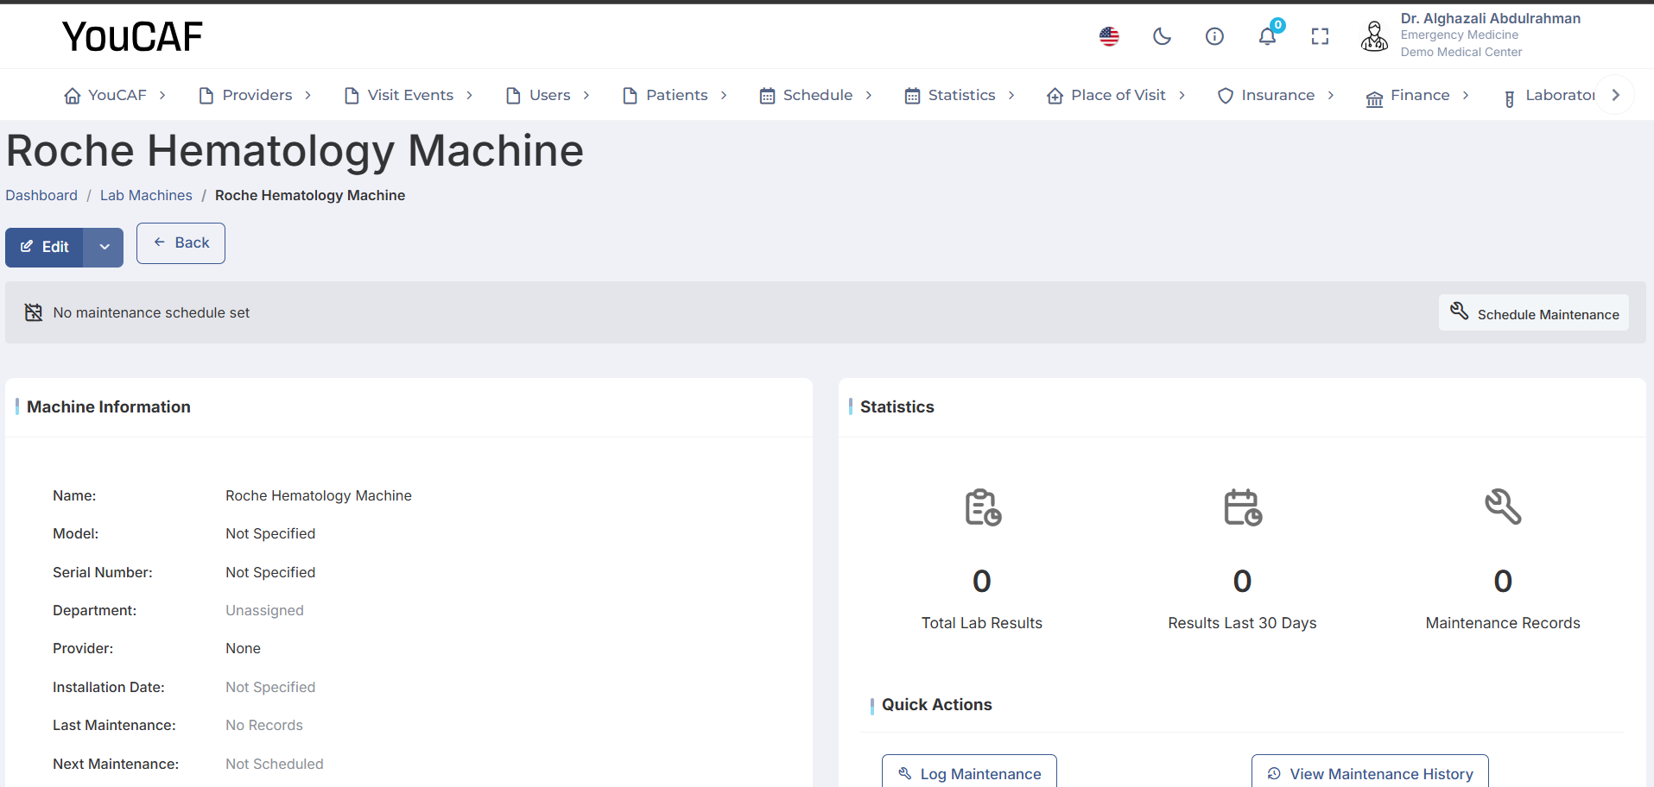This screenshot has width=1654, height=787.
Task: Click the doctor profile avatar icon
Action: tap(1374, 36)
